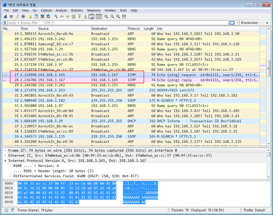273x215 pixels.
Task: Reset text to normal size
Action: click(x=118, y=16)
